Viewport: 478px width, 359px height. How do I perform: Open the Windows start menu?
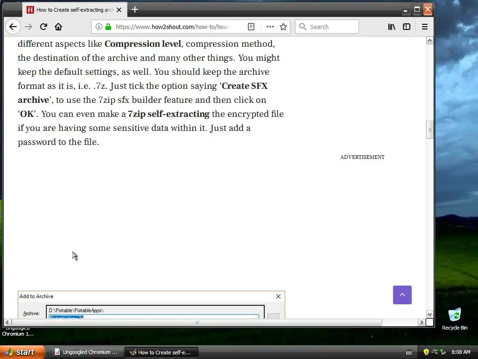tap(22, 352)
